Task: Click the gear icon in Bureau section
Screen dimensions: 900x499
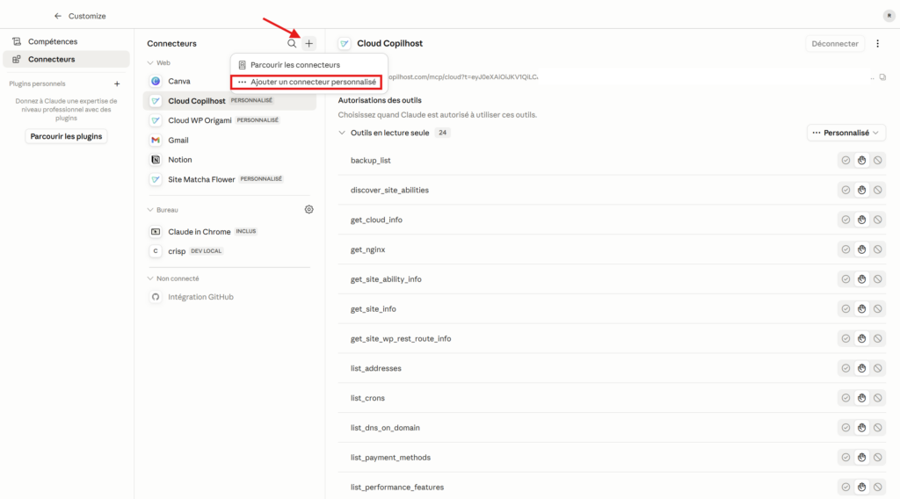Action: tap(308, 209)
